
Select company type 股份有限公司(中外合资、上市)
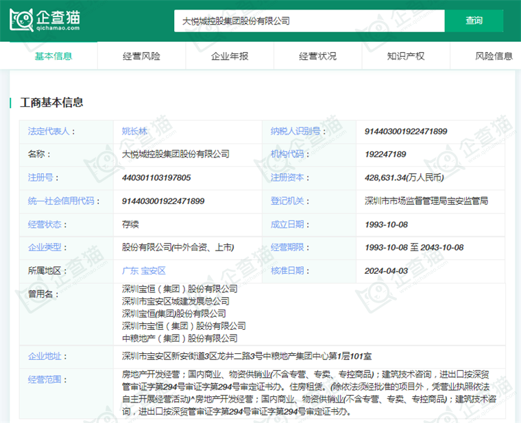point(178,248)
